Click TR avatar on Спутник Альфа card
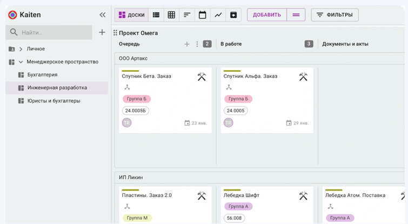This screenshot has width=408, height=224. click(229, 123)
